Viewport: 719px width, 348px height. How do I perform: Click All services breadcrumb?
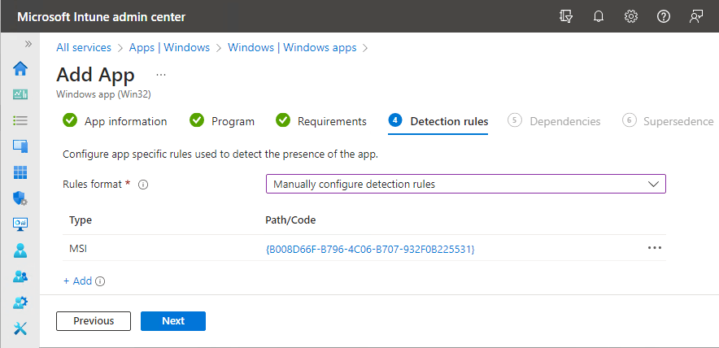pos(84,48)
